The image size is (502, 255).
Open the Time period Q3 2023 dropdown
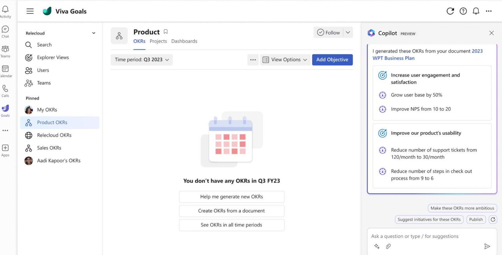tap(142, 60)
